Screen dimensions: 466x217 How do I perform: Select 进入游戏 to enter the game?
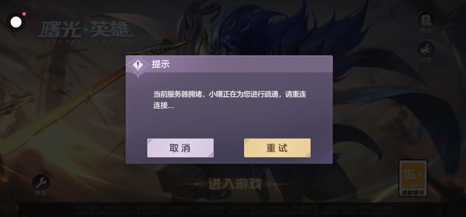(235, 184)
